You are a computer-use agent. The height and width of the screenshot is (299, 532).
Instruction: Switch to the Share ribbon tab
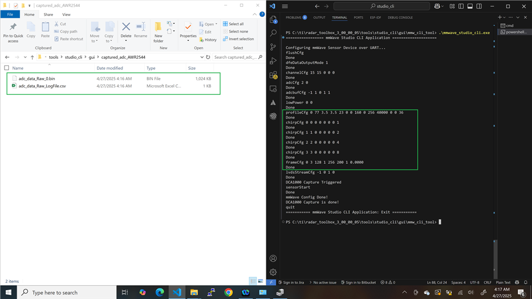click(48, 14)
